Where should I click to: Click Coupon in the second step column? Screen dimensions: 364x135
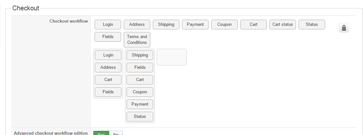140,92
